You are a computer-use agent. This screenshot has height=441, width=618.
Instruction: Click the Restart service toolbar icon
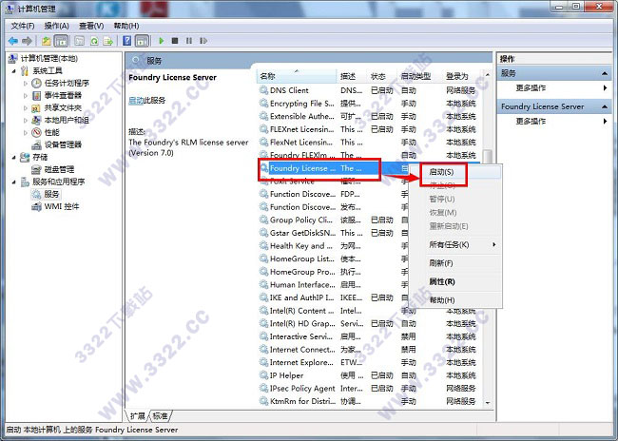[x=203, y=41]
